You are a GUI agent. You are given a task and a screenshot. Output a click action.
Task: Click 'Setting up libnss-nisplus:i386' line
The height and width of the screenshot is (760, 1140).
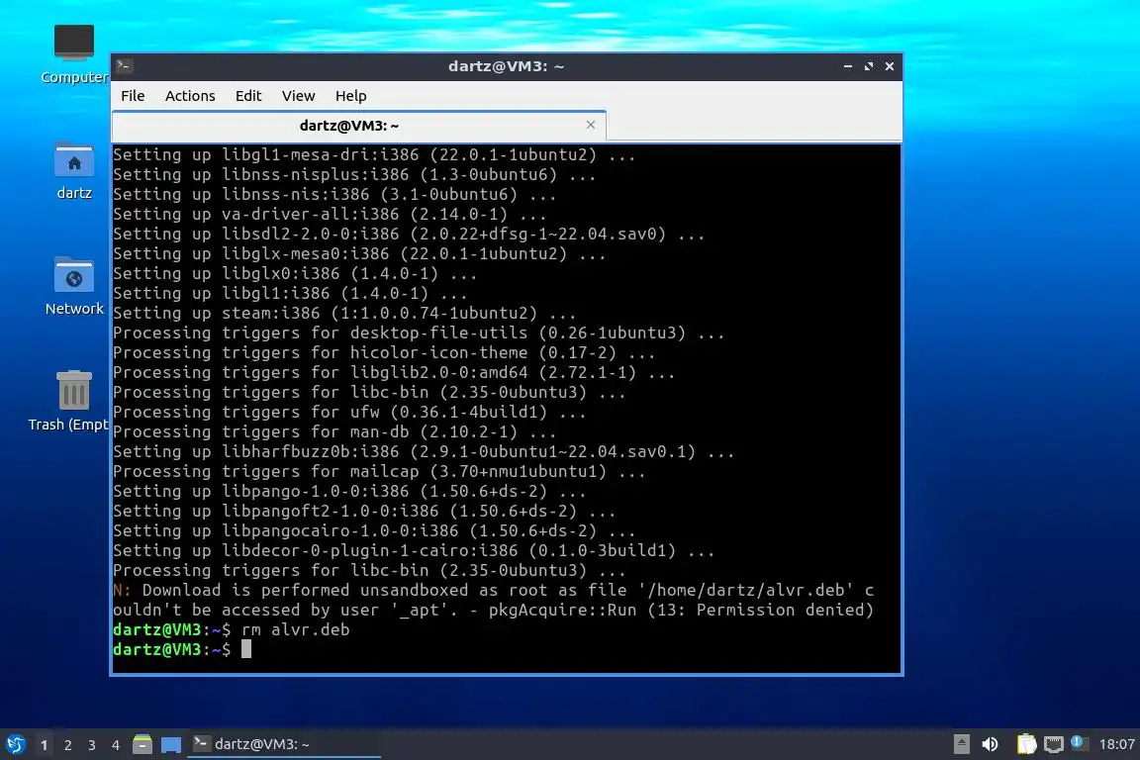coord(354,174)
